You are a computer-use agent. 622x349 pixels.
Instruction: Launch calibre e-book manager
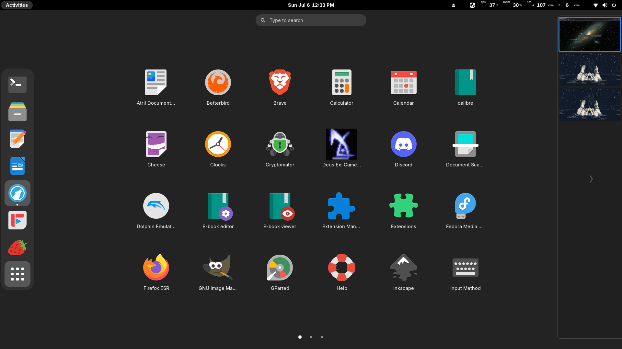[466, 87]
